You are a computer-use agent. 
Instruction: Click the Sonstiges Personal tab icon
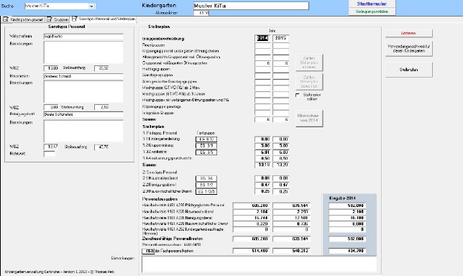pyautogui.click(x=75, y=19)
